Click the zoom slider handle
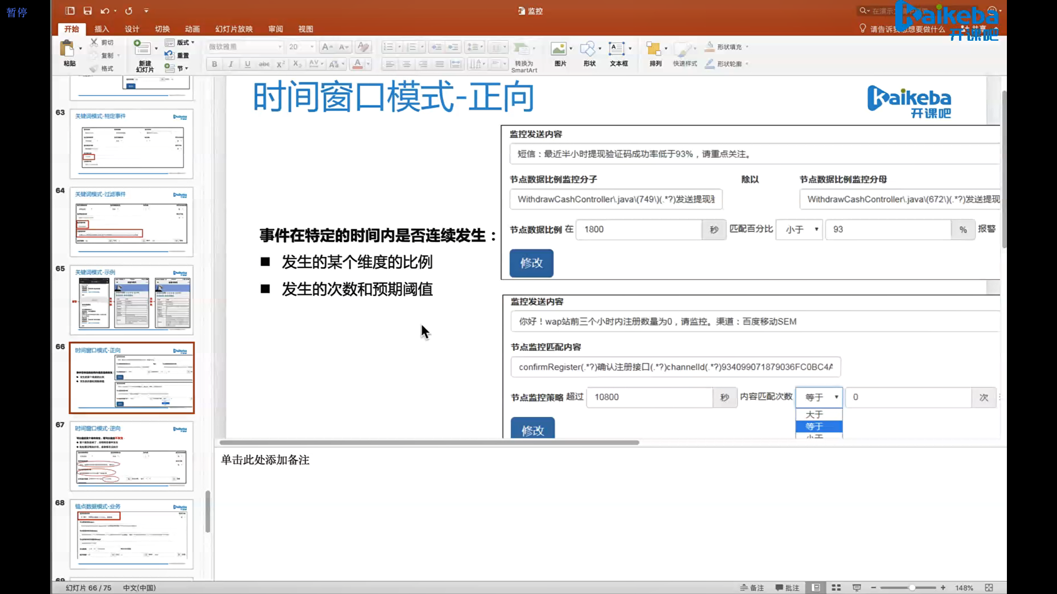This screenshot has width=1057, height=594. pyautogui.click(x=912, y=587)
